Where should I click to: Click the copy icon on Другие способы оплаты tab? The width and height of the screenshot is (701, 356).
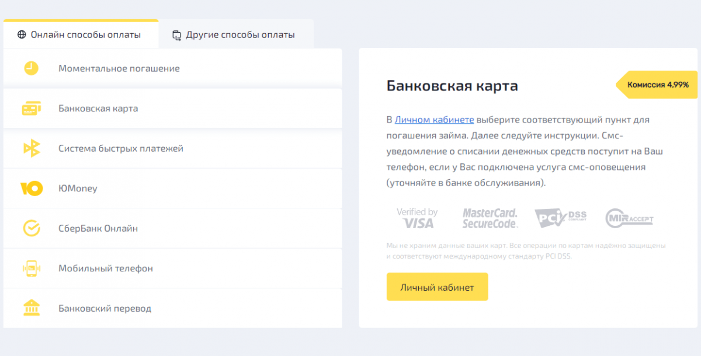tap(177, 35)
